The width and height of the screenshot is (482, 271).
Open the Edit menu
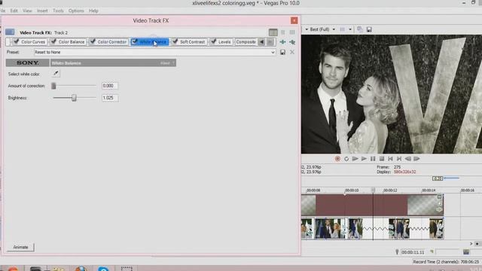[14, 11]
